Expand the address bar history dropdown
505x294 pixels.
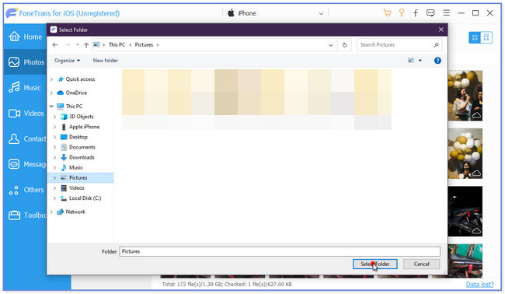330,45
